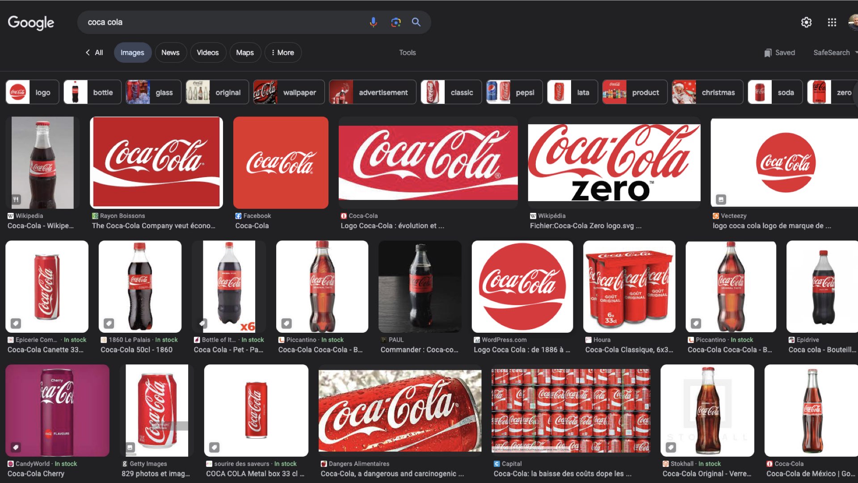Open 'Coca-Cola - Wikipe...' result link

click(x=41, y=226)
